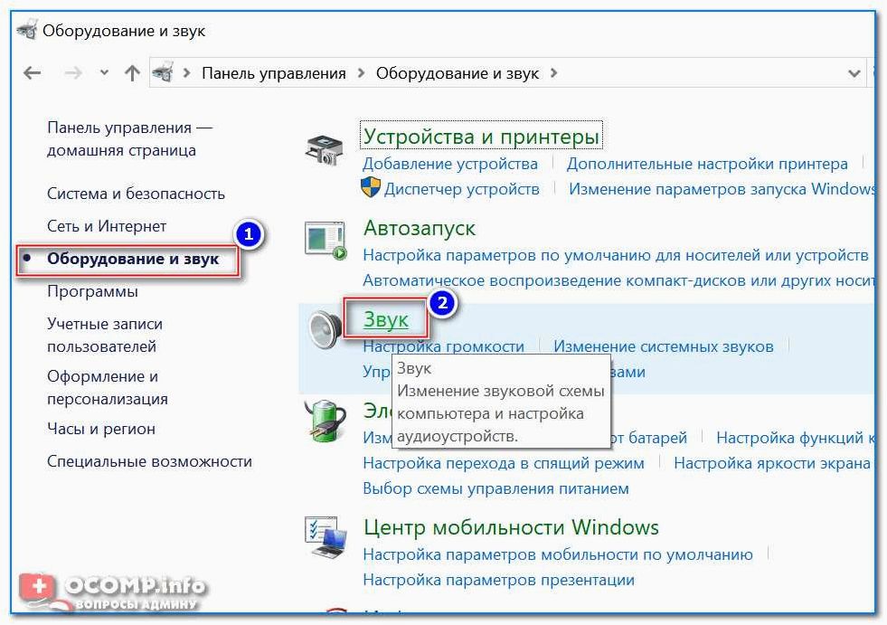This screenshot has width=887, height=625.
Task: Click Изменение параметров запуска Windows link
Action: pos(722,189)
